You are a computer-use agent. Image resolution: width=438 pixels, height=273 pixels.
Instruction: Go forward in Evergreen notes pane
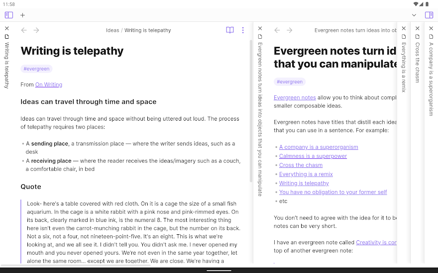(x=289, y=30)
